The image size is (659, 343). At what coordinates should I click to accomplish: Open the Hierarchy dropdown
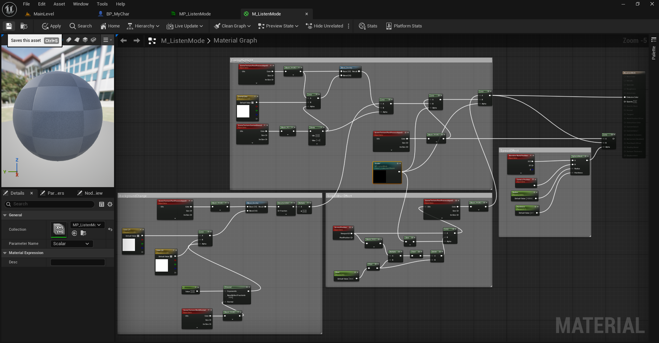click(x=143, y=26)
